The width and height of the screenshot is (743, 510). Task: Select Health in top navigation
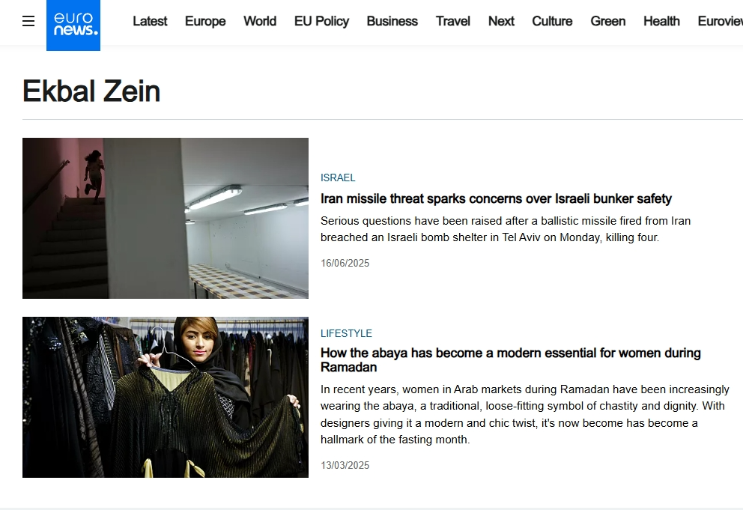click(661, 21)
